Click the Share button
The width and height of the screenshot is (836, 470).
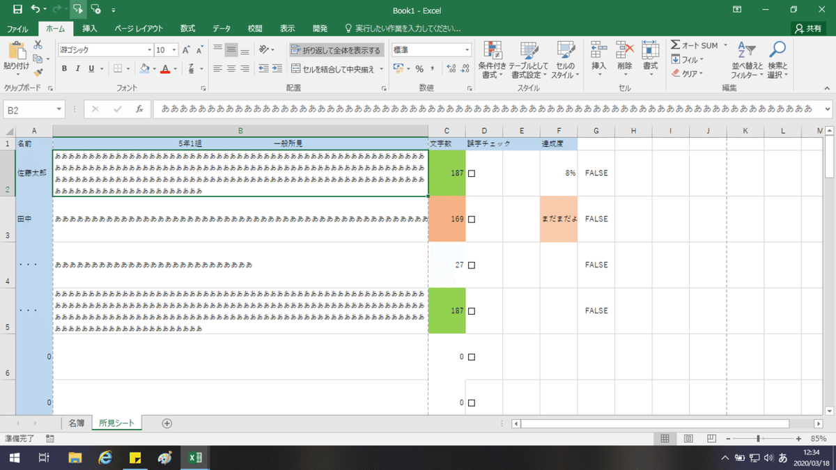coord(809,29)
